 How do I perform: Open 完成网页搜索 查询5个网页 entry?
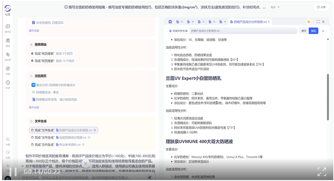(x=52, y=54)
